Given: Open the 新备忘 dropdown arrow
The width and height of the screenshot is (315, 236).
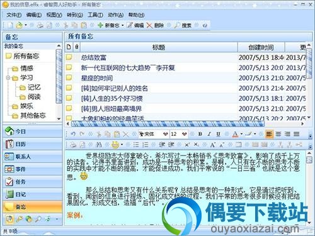Looking at the screenshot, I should pos(122,25).
